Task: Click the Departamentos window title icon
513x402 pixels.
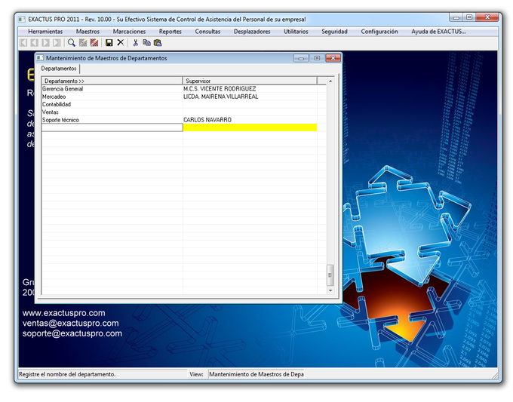Action: pos(40,58)
